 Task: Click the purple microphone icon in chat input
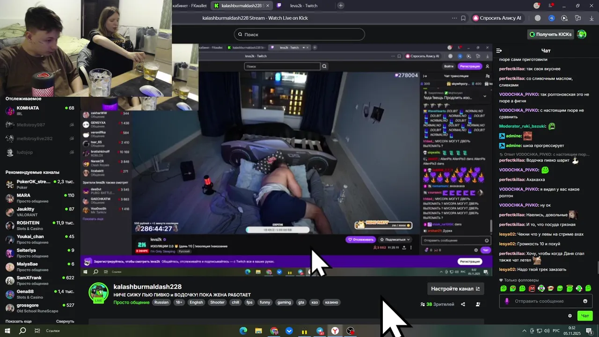[506, 301]
